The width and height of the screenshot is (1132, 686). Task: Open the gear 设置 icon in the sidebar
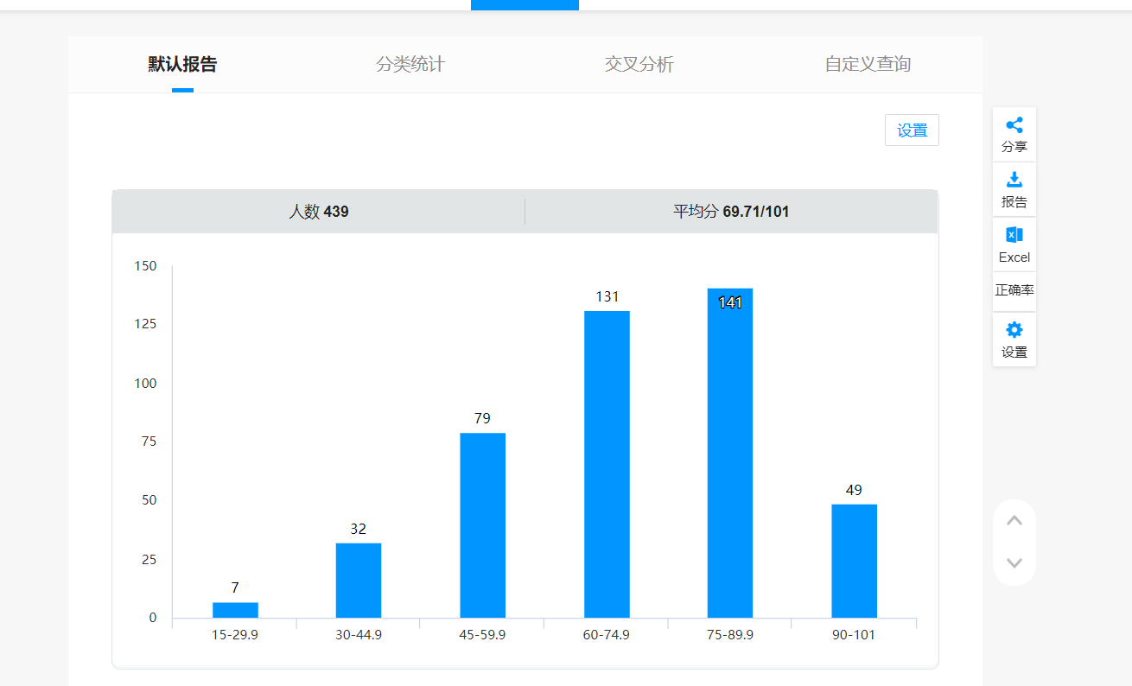1014,331
